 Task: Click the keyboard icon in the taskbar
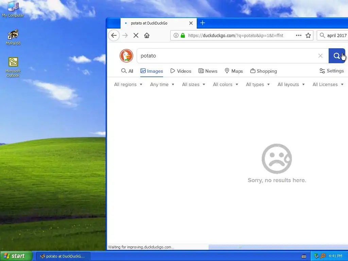[304, 256]
